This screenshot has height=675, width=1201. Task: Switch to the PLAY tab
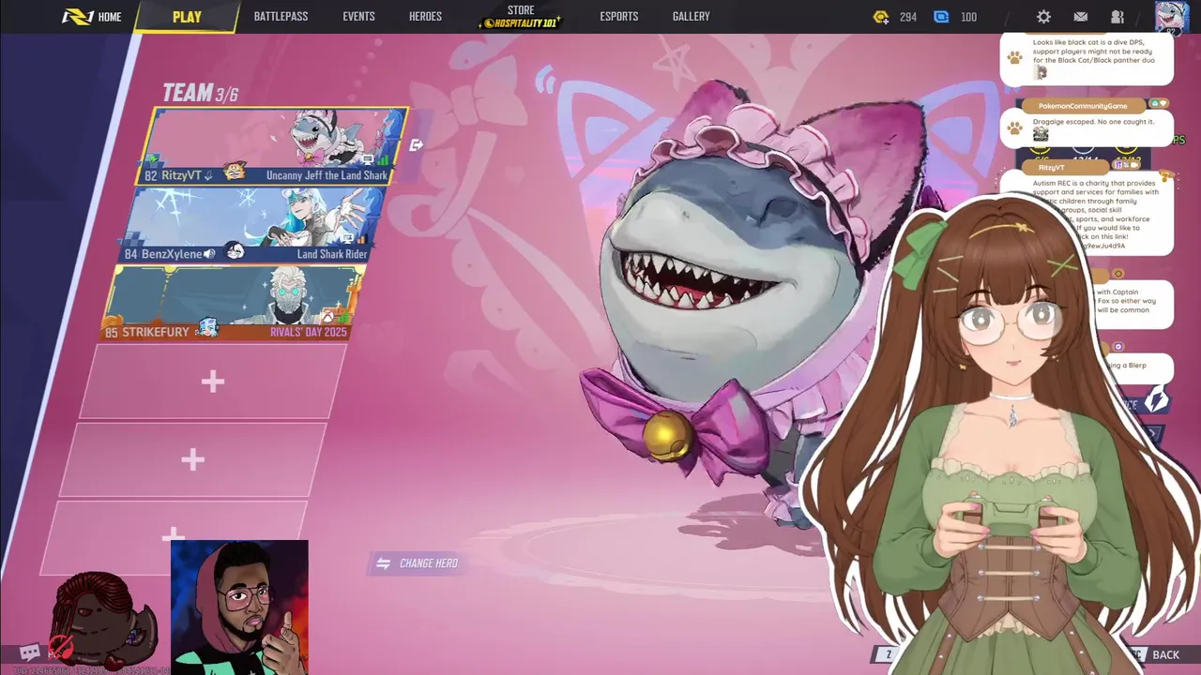pos(187,17)
